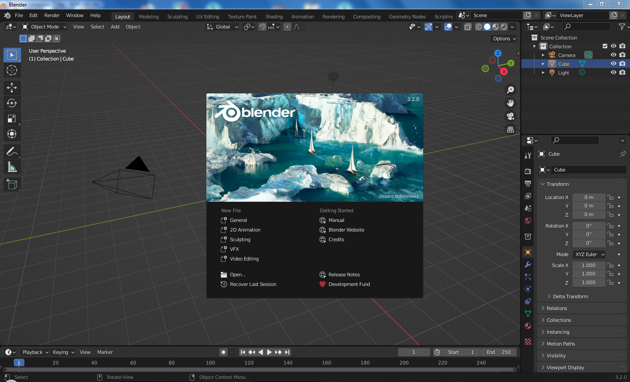Viewport: 630px width, 382px height.
Task: Click the timeline horizontal scrollbar
Action: click(260, 369)
